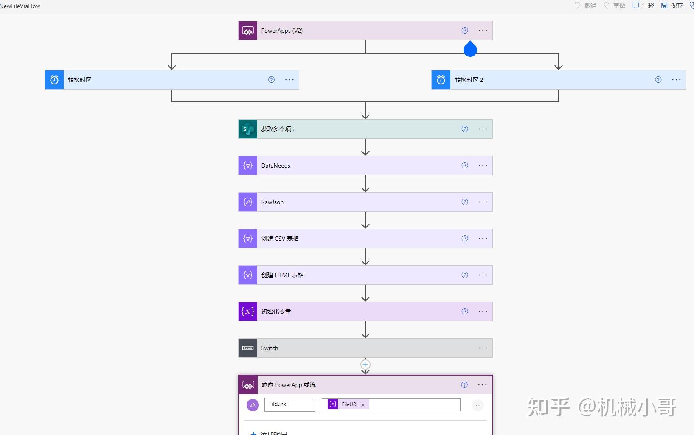694x435 pixels.
Task: Click the 保存 save icon in the toolbar
Action: (x=665, y=6)
